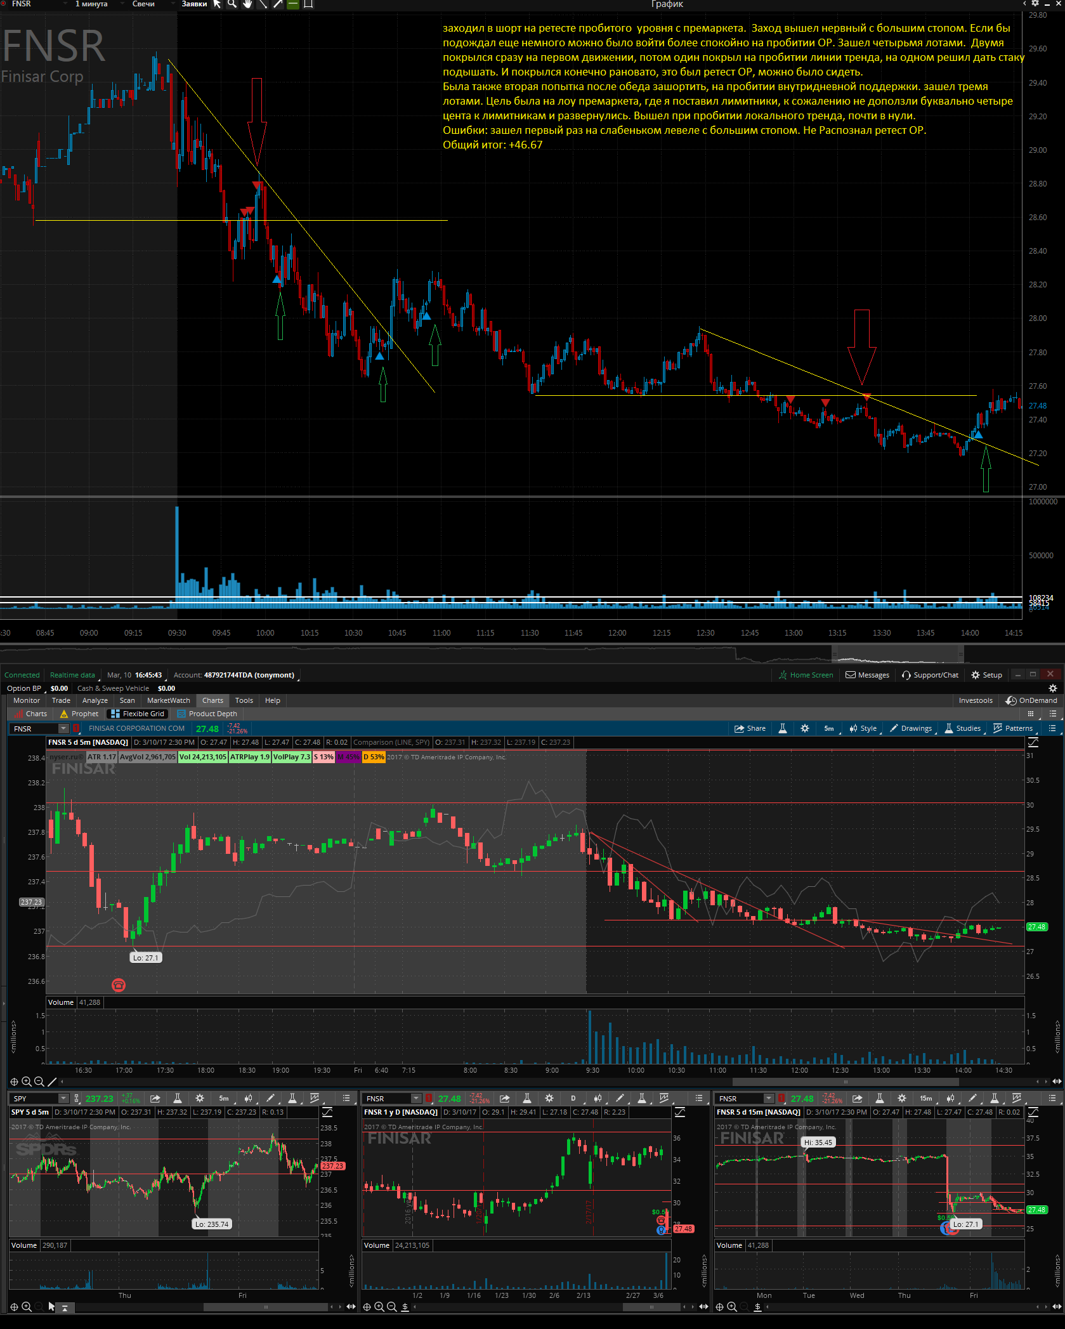Pick the green horizontal line tool

point(293,4)
